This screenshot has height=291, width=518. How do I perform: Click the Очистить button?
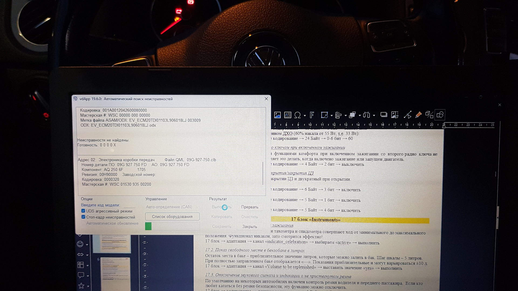(250, 217)
